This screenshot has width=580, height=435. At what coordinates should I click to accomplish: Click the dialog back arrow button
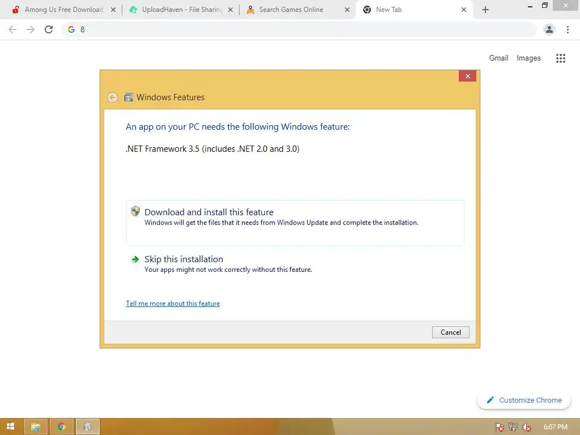(113, 97)
